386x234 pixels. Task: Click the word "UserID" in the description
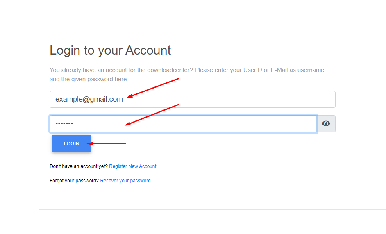tap(252, 70)
